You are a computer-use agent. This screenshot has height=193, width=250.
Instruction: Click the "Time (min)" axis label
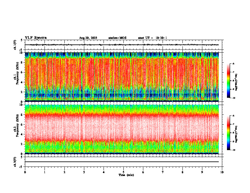pyautogui.click(x=126, y=175)
